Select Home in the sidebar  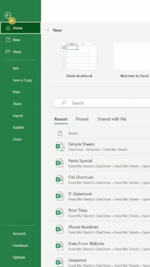(20, 28)
